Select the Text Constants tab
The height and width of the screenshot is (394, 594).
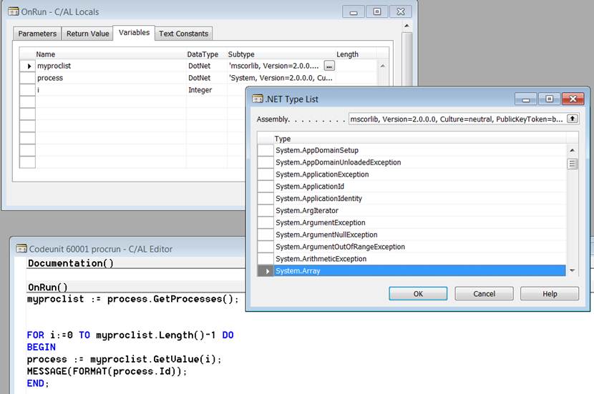183,34
